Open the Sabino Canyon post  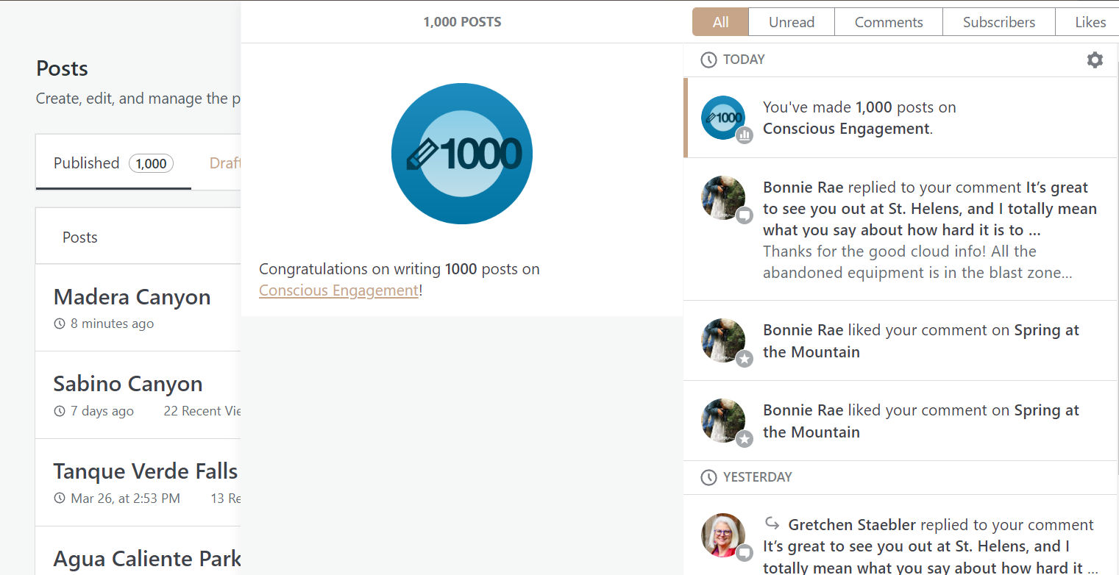(x=128, y=384)
